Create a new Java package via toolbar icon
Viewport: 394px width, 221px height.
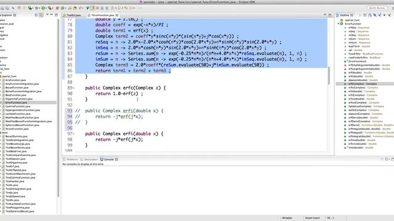click(57, 8)
